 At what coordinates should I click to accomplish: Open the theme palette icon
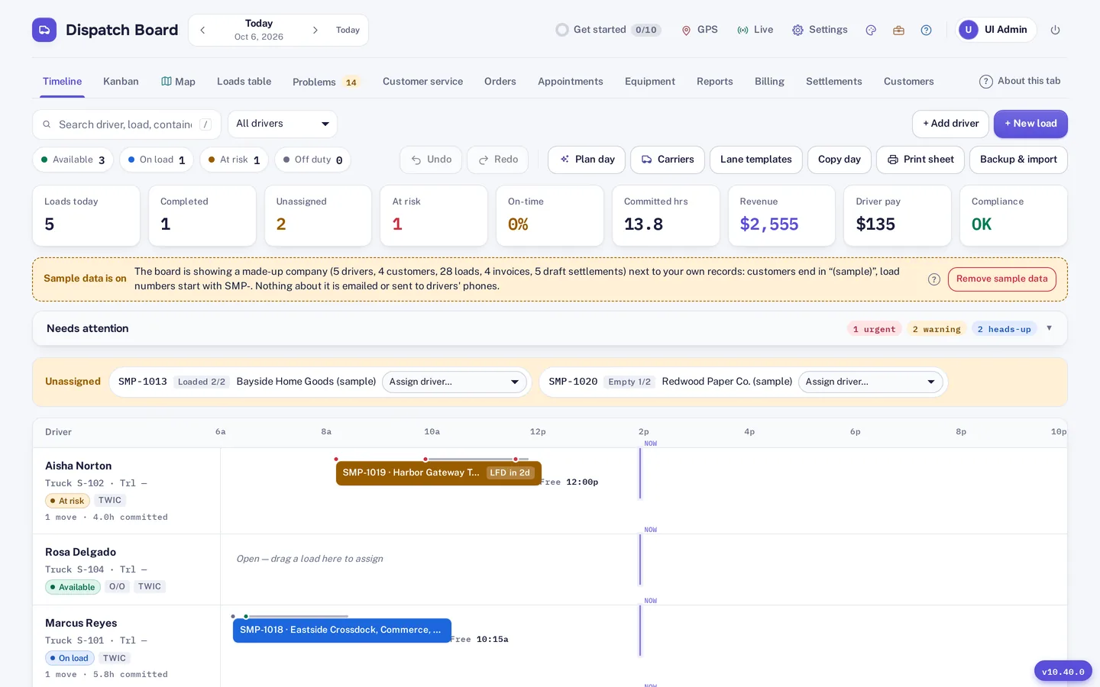(x=871, y=30)
